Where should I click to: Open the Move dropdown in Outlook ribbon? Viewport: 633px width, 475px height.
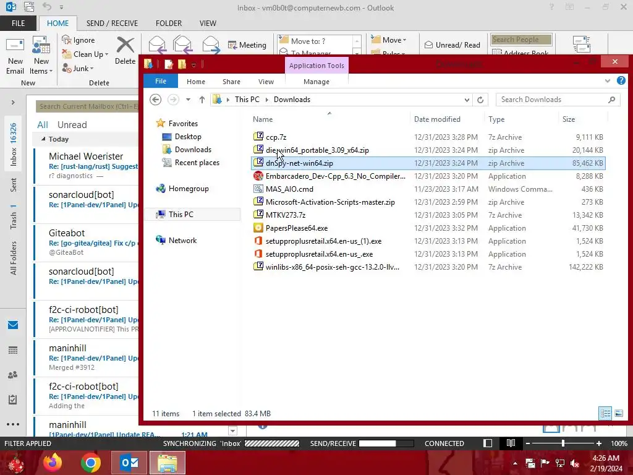(x=389, y=40)
